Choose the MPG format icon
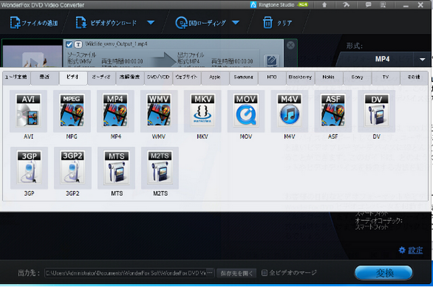 [72, 111]
